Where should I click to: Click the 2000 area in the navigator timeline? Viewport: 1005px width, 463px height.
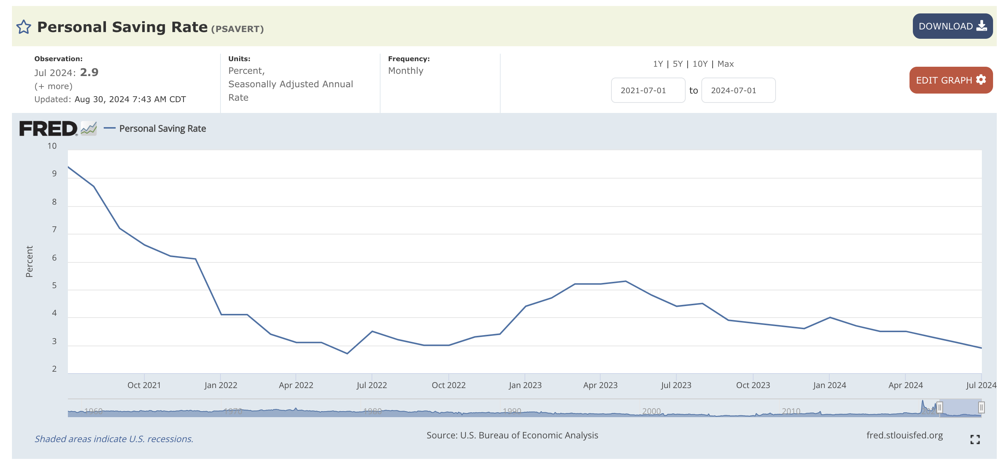point(651,411)
